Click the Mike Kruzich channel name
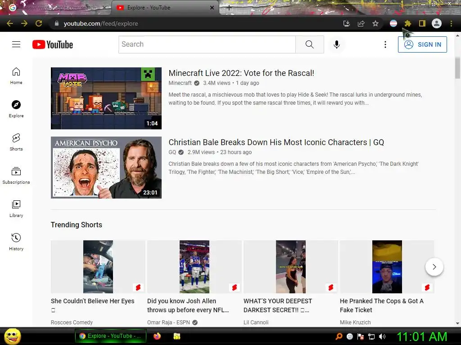Viewport: 461px width, 345px height. 355,323
